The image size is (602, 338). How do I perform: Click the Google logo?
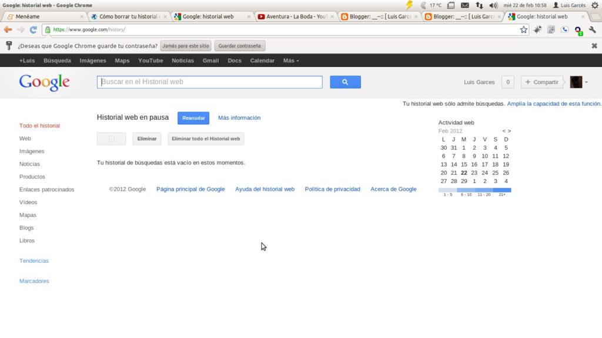pos(44,82)
